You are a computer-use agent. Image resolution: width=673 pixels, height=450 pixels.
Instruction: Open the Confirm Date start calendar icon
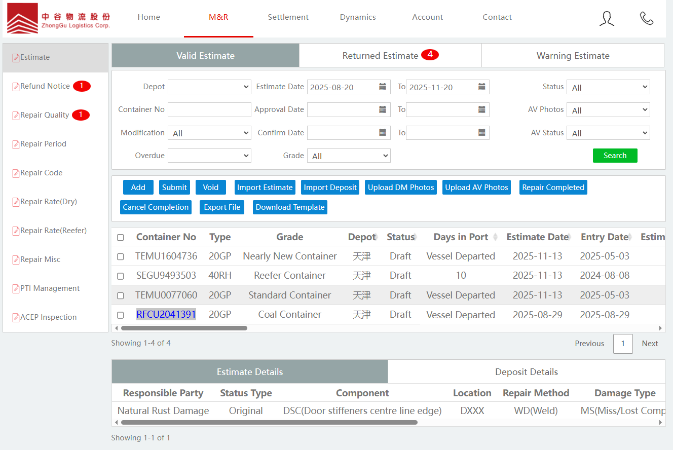pos(383,133)
